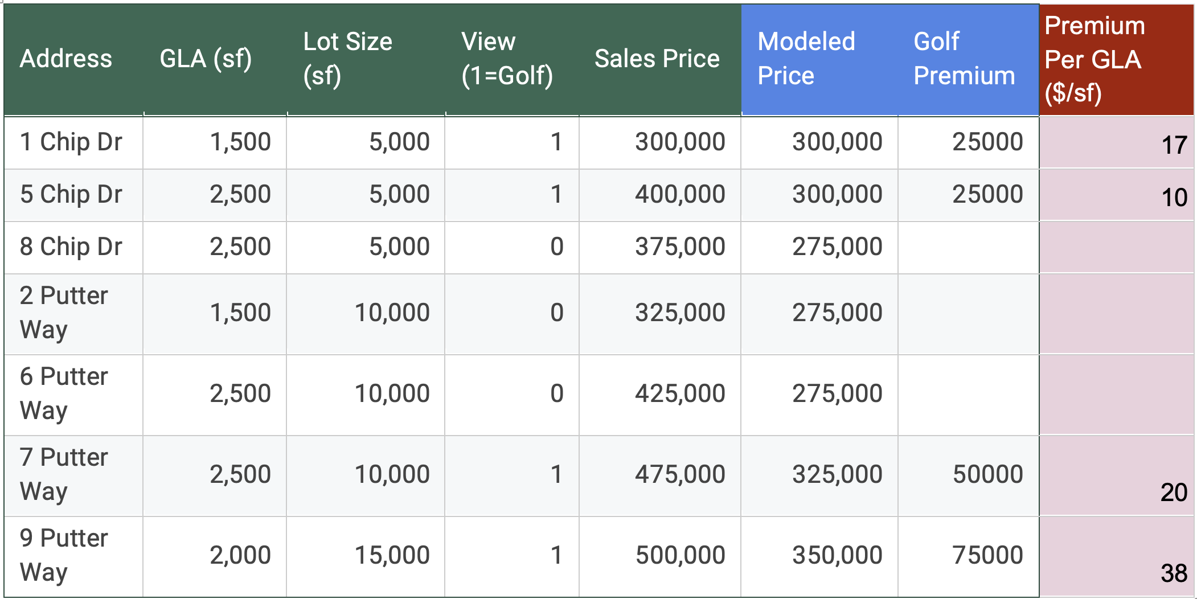Select the 500,000 sales price cell

click(x=680, y=556)
